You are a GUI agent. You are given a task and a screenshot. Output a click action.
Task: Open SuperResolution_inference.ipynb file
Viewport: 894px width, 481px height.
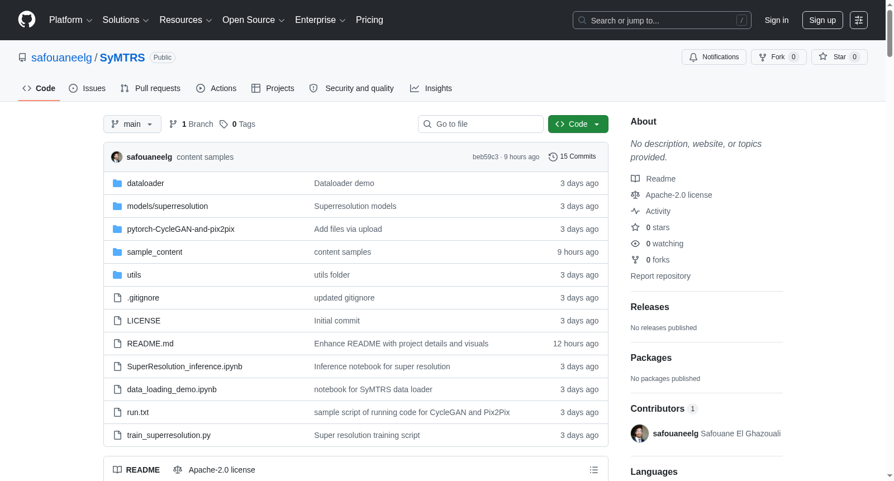coord(185,366)
